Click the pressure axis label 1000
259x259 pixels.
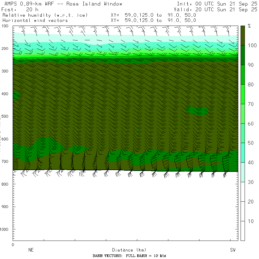pyautogui.click(x=4, y=229)
